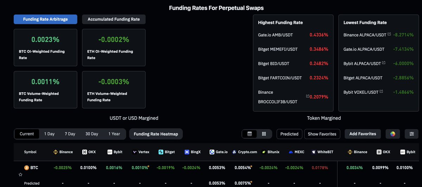This screenshot has height=187, width=422.
Task: Click the Bitunix exchange logo
Action: coord(264,152)
